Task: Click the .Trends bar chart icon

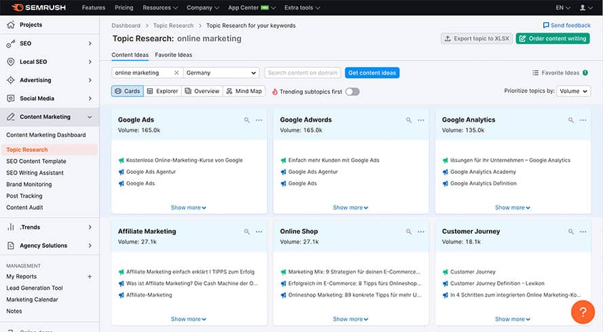Action: tap(11, 227)
